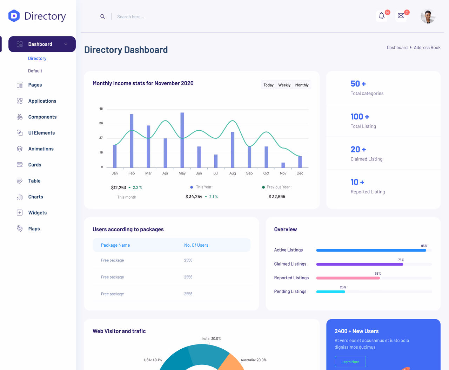Image resolution: width=449 pixels, height=370 pixels.
Task: Open the UI Elements menu
Action: tap(41, 133)
